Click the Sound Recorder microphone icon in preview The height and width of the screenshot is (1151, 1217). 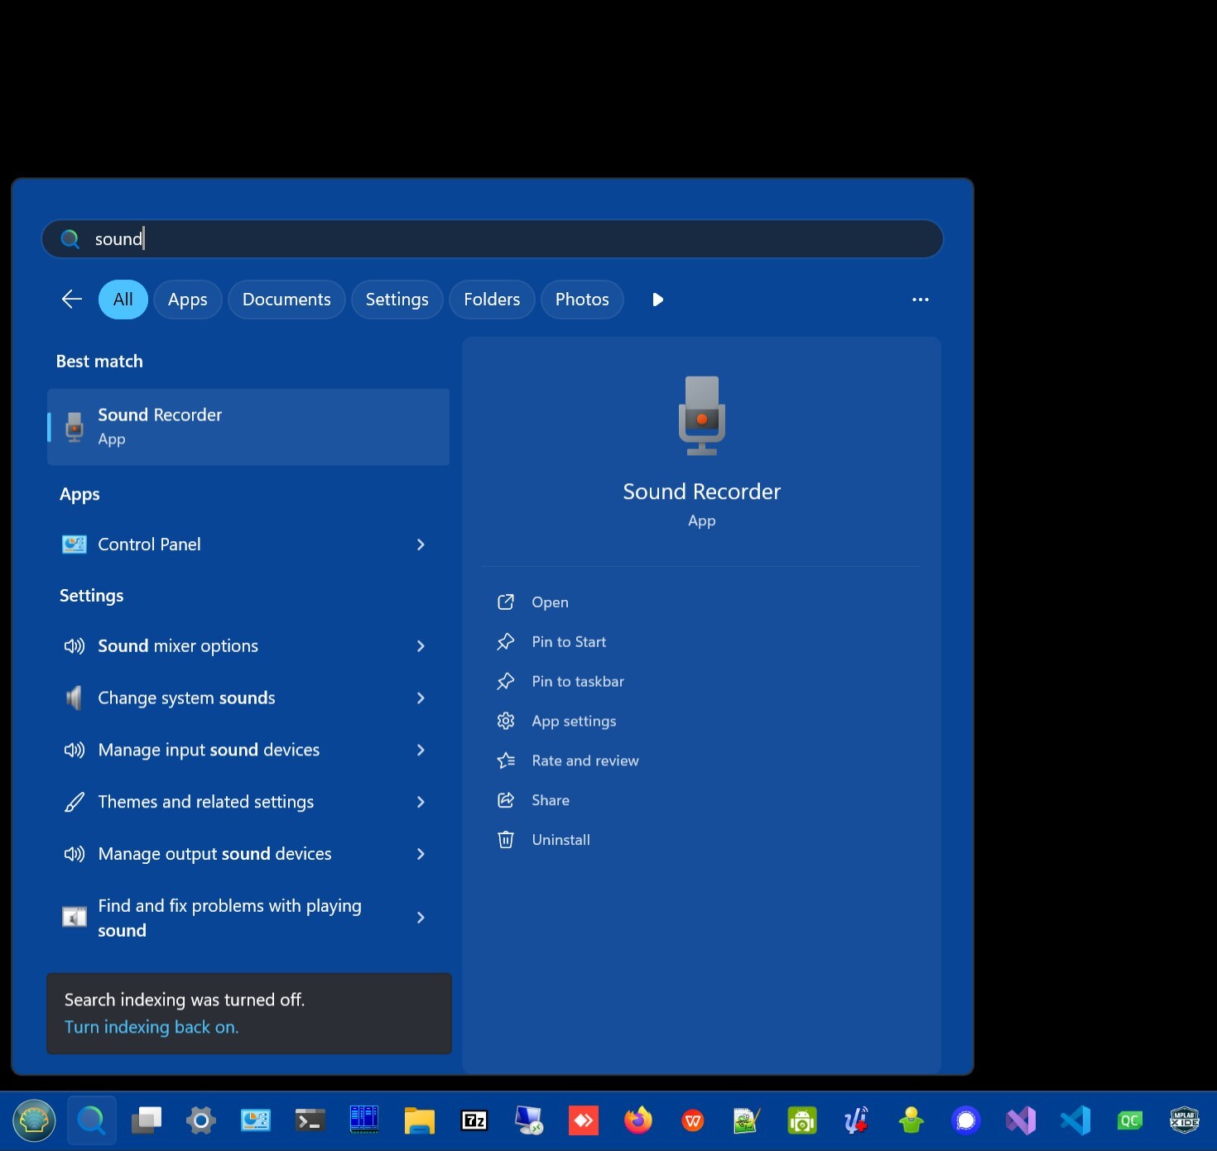(702, 415)
